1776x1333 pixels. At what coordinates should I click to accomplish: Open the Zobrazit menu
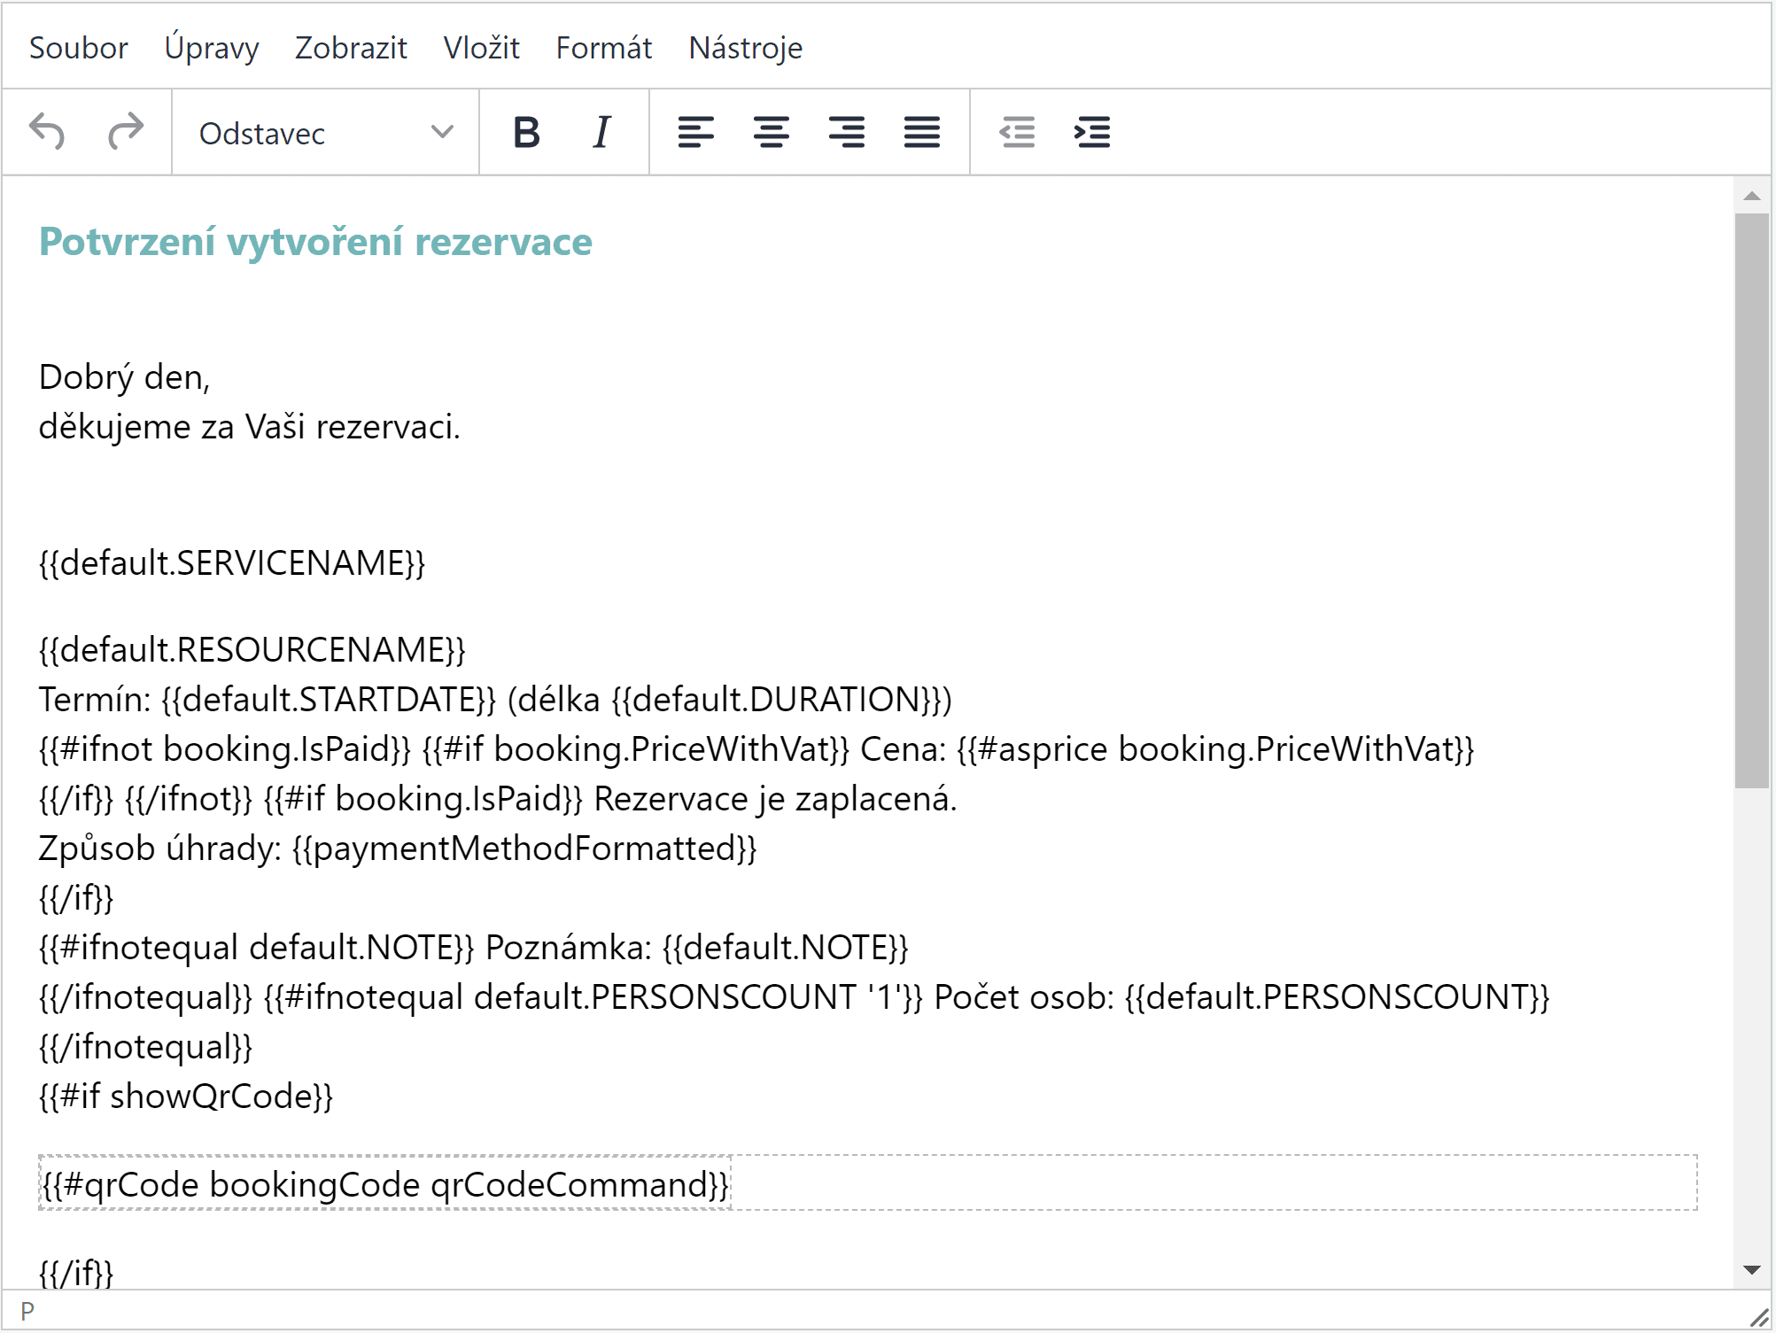tap(351, 48)
